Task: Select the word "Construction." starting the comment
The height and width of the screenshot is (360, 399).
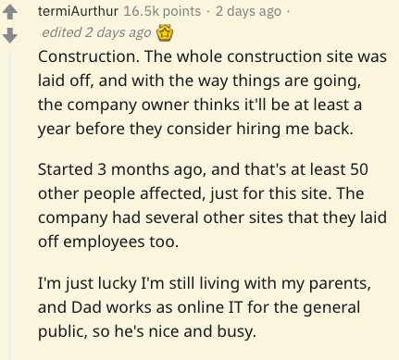Action: [88, 56]
